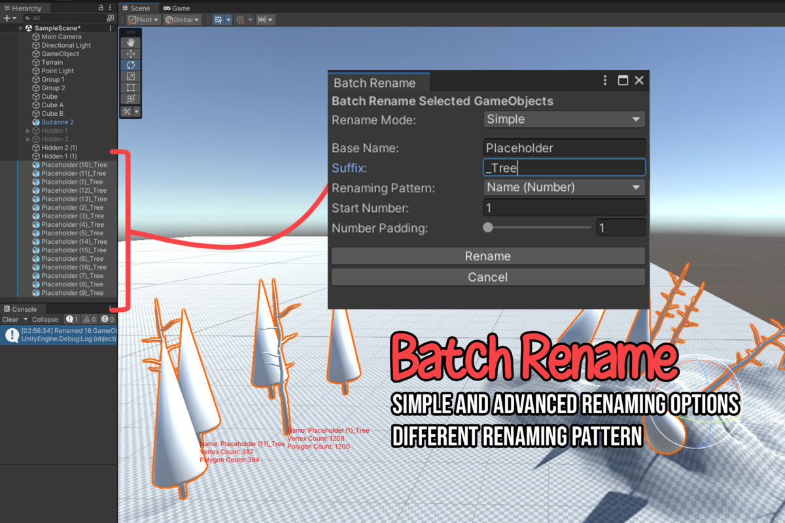The image size is (785, 523).
Task: Select the Batch Rename tab
Action: tap(378, 83)
